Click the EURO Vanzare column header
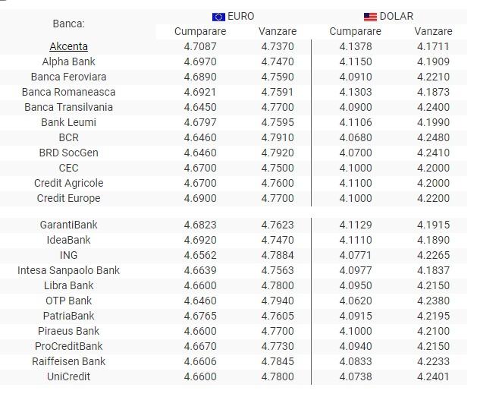The width and height of the screenshot is (477, 400). (x=277, y=31)
